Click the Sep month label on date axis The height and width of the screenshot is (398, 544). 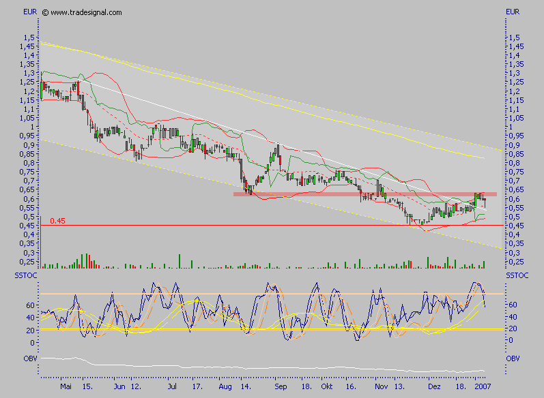coord(281,386)
